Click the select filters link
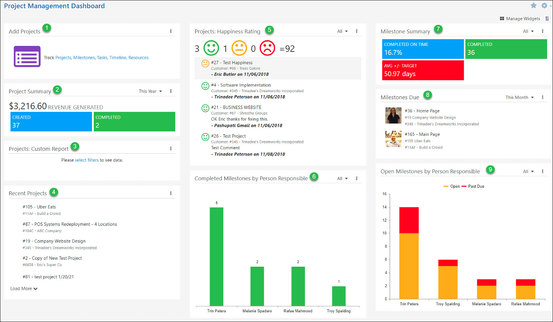553x322 pixels. click(x=86, y=159)
